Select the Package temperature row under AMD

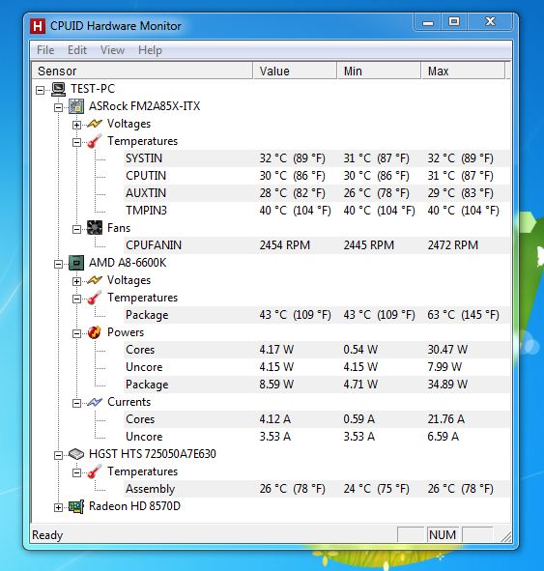click(317, 315)
